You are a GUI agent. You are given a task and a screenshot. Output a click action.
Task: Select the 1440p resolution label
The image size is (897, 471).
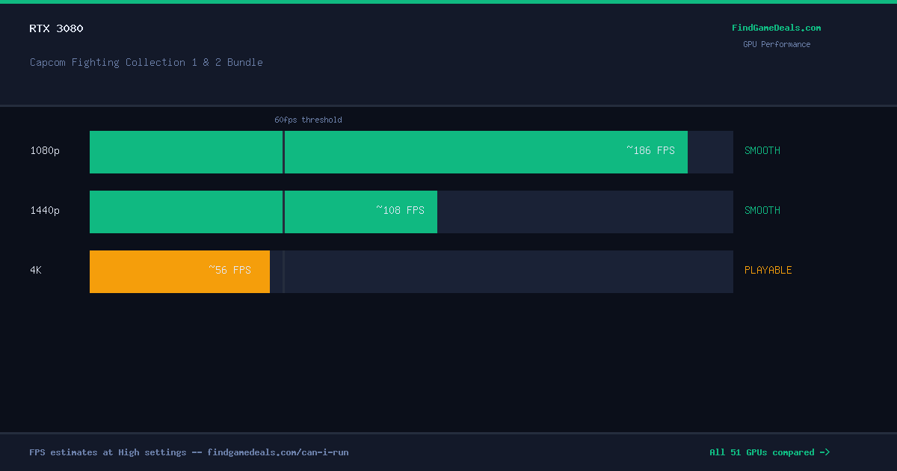pos(45,210)
